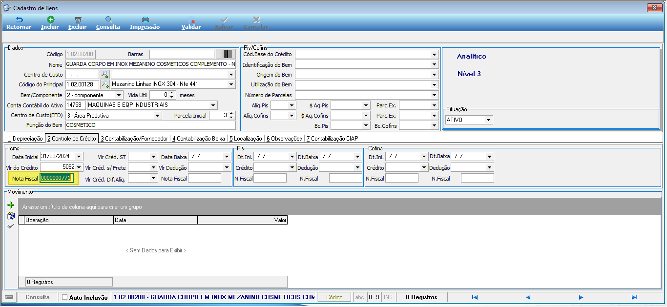This screenshot has width=667, height=307.
Task: Open the 5 Localização tab
Action: 246,139
